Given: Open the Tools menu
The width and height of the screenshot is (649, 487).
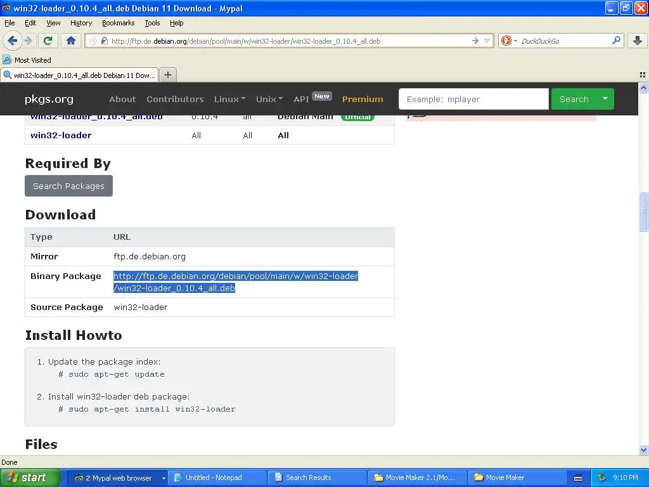Looking at the screenshot, I should (152, 23).
